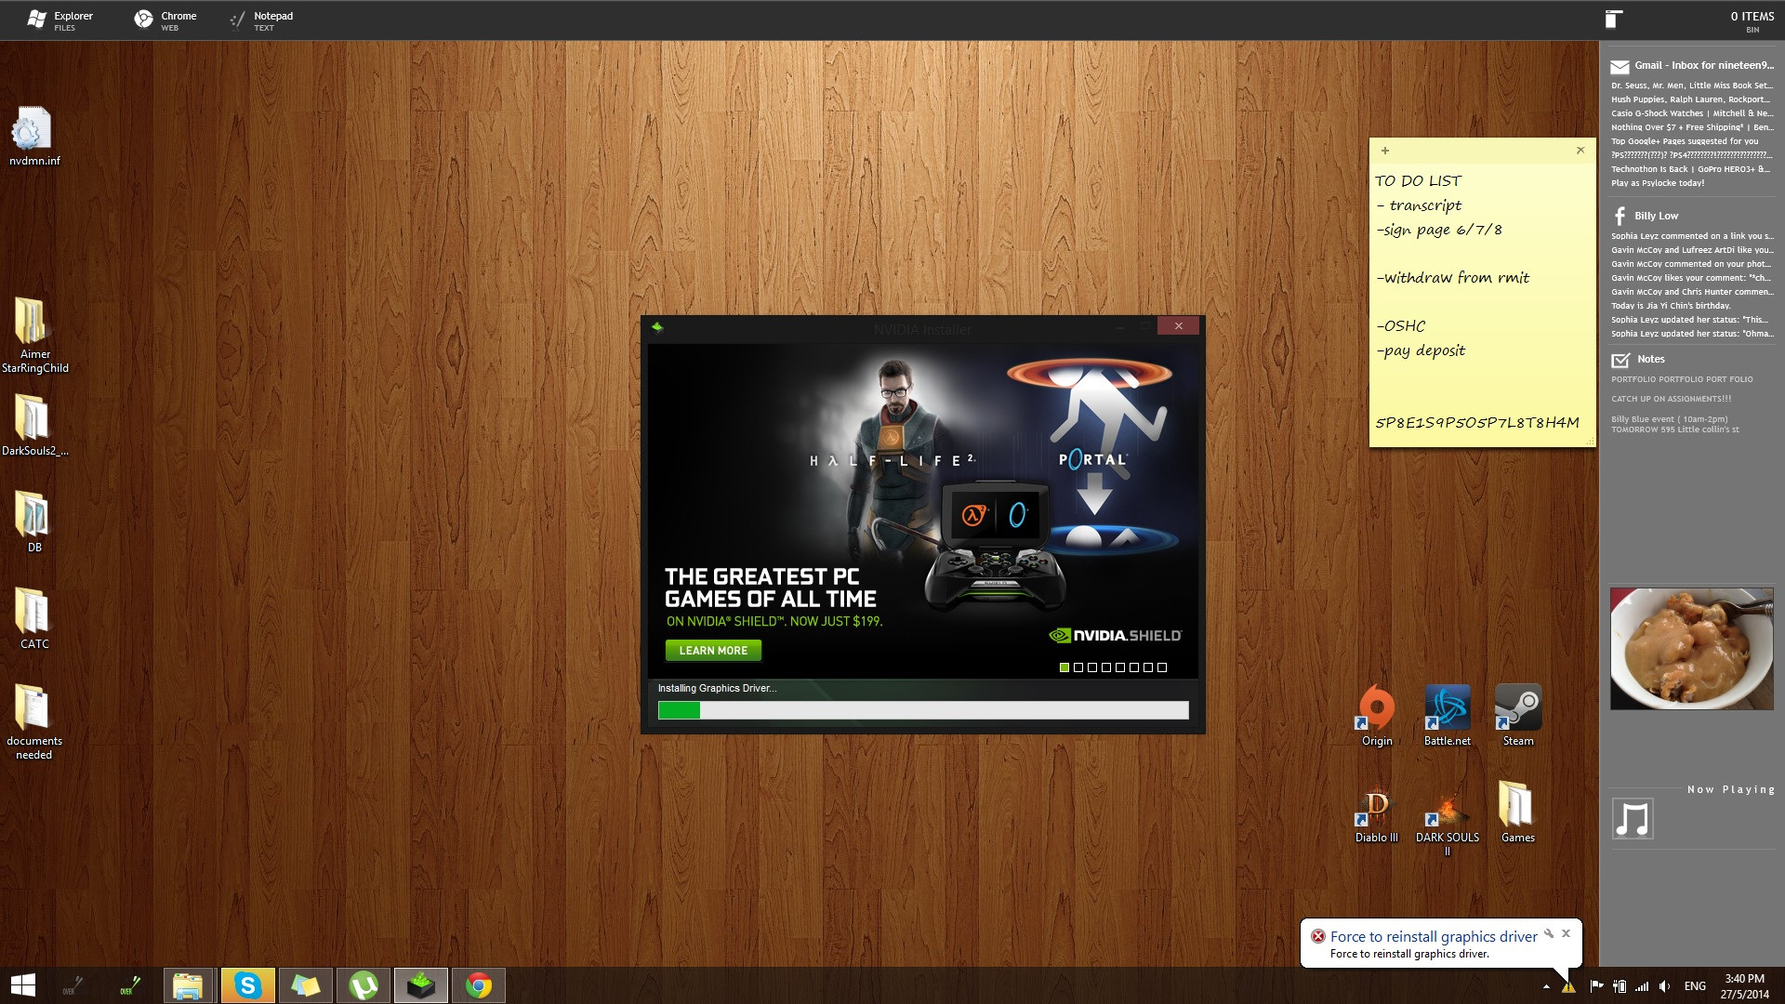Click the battery power tray icon
1785x1004 pixels.
coord(1620,986)
